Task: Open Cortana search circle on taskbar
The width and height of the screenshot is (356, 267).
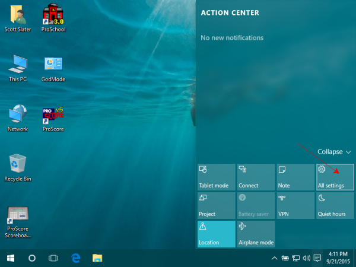Action: 32,258
